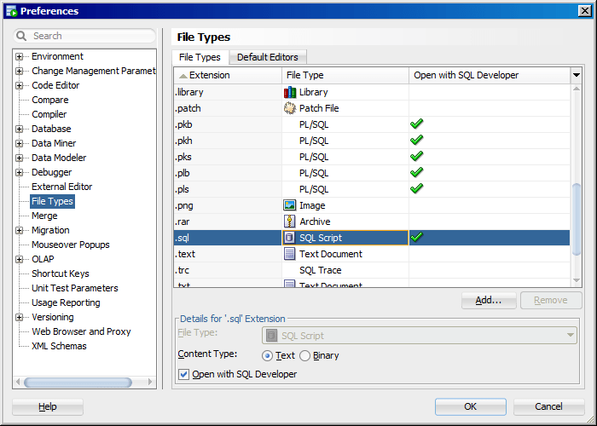Sort by Open with SQL Developer header

click(x=490, y=75)
